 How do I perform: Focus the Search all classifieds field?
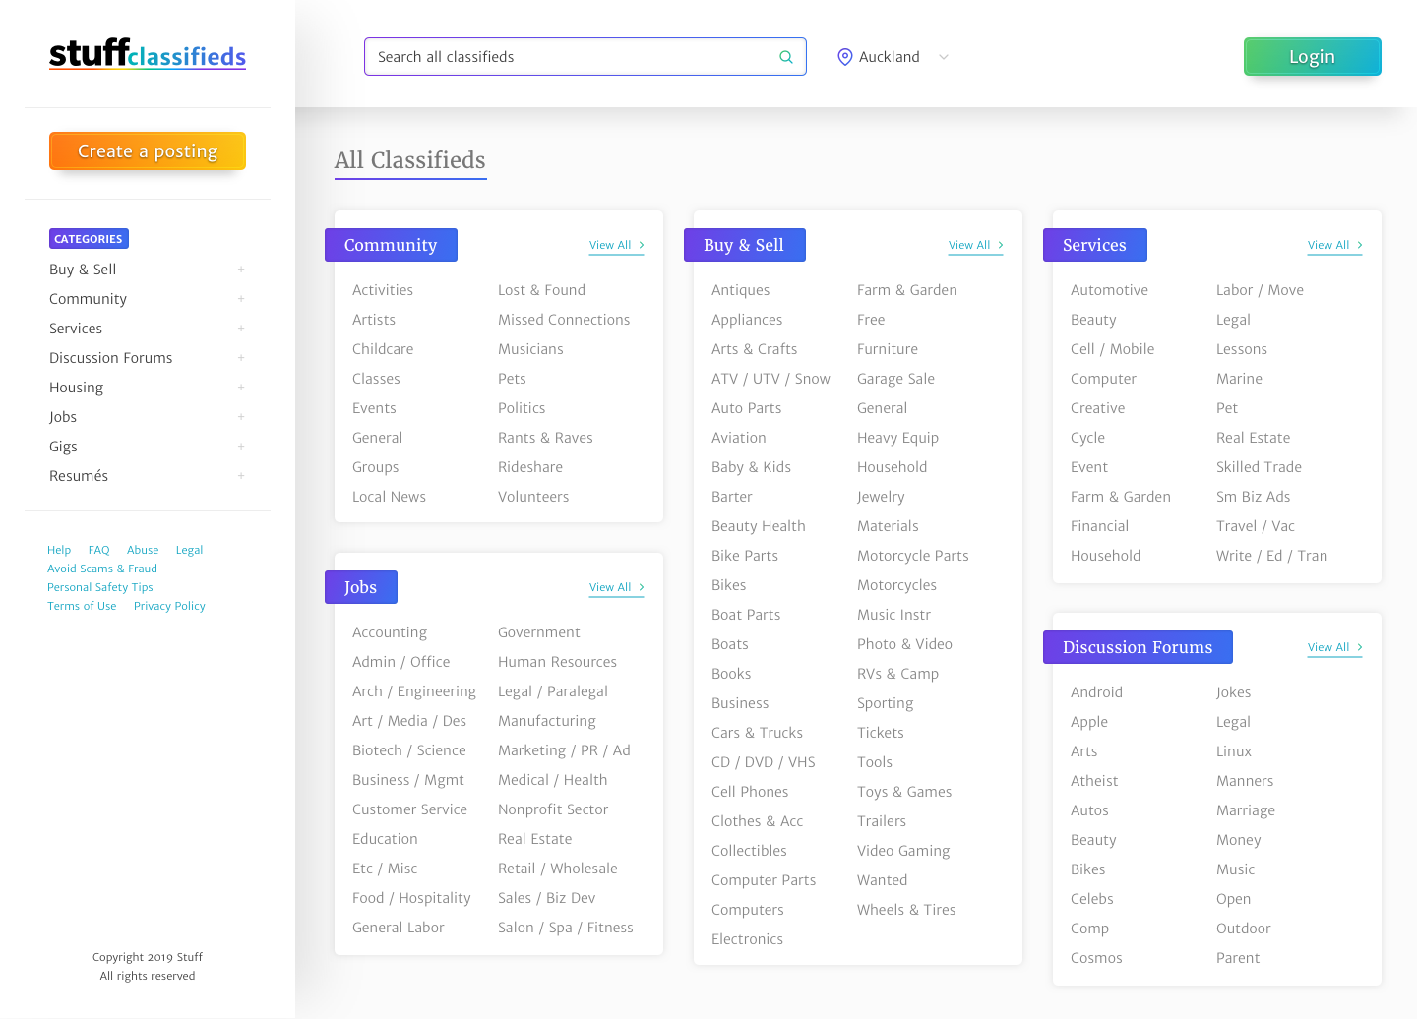click(585, 57)
